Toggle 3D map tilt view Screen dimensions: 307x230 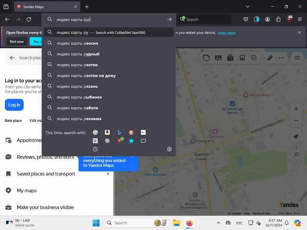click(296, 154)
